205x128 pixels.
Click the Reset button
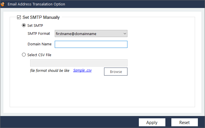184,122
